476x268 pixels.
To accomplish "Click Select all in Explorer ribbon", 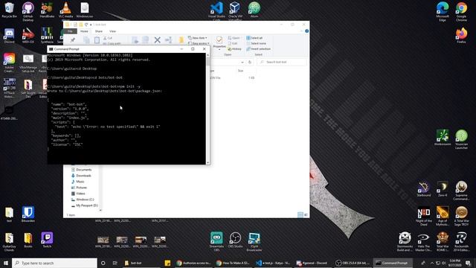I will coord(254,38).
